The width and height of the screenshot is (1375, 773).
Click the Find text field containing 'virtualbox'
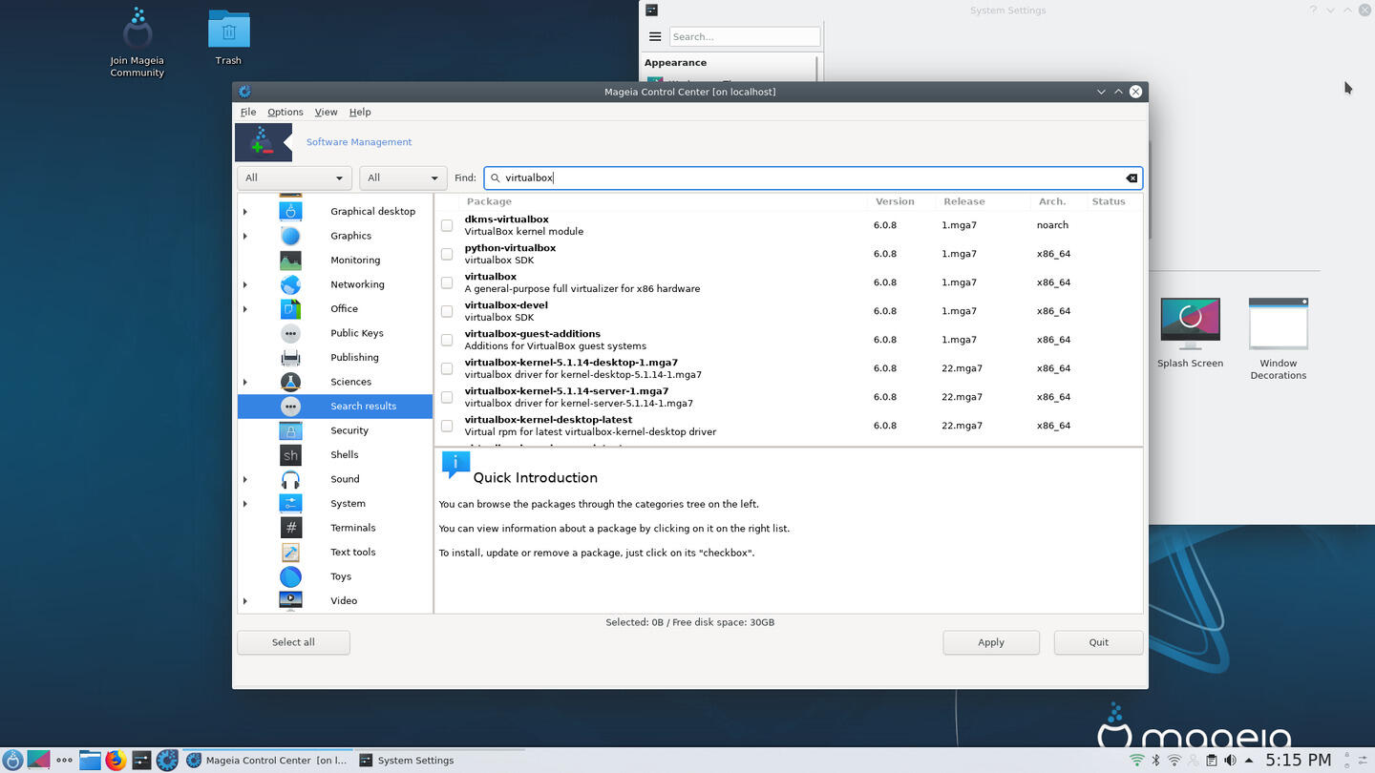coord(813,178)
